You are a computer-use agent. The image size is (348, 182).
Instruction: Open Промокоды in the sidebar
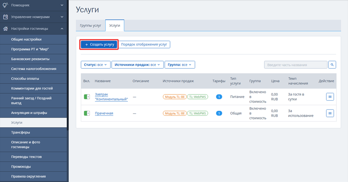coord(33,167)
